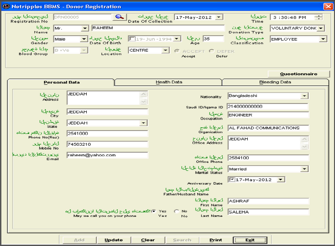Click the Mobile No field
Screen dimensions: 335x246
pos(107,144)
